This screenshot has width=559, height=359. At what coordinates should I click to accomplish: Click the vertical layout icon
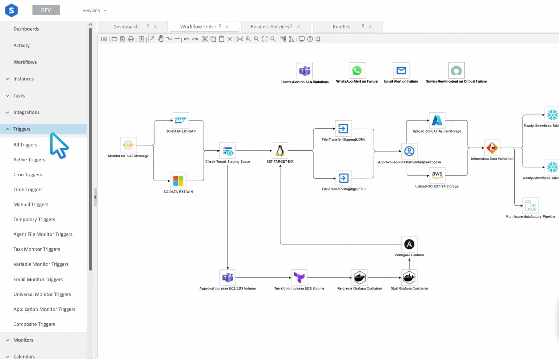point(291,39)
